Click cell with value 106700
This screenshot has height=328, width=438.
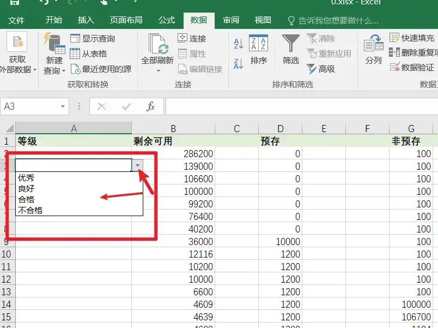tap(411, 317)
